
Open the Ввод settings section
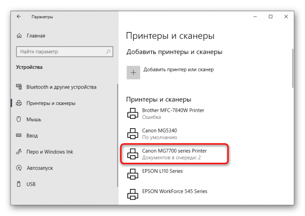[x=32, y=135]
